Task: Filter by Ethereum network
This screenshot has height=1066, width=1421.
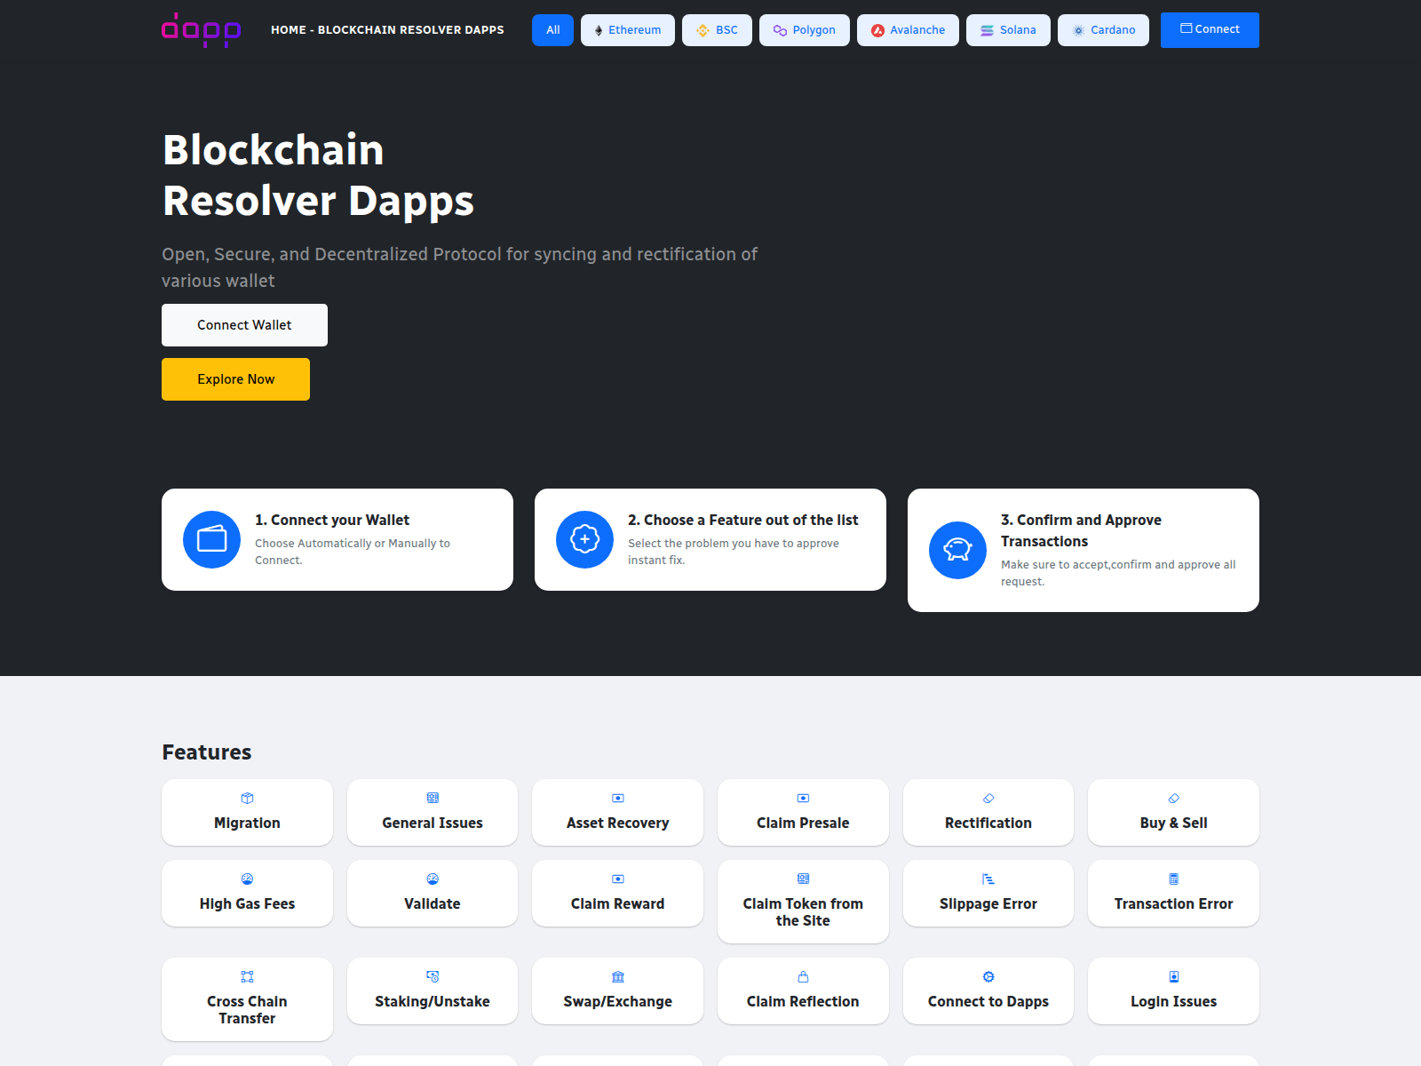Action: (x=628, y=30)
